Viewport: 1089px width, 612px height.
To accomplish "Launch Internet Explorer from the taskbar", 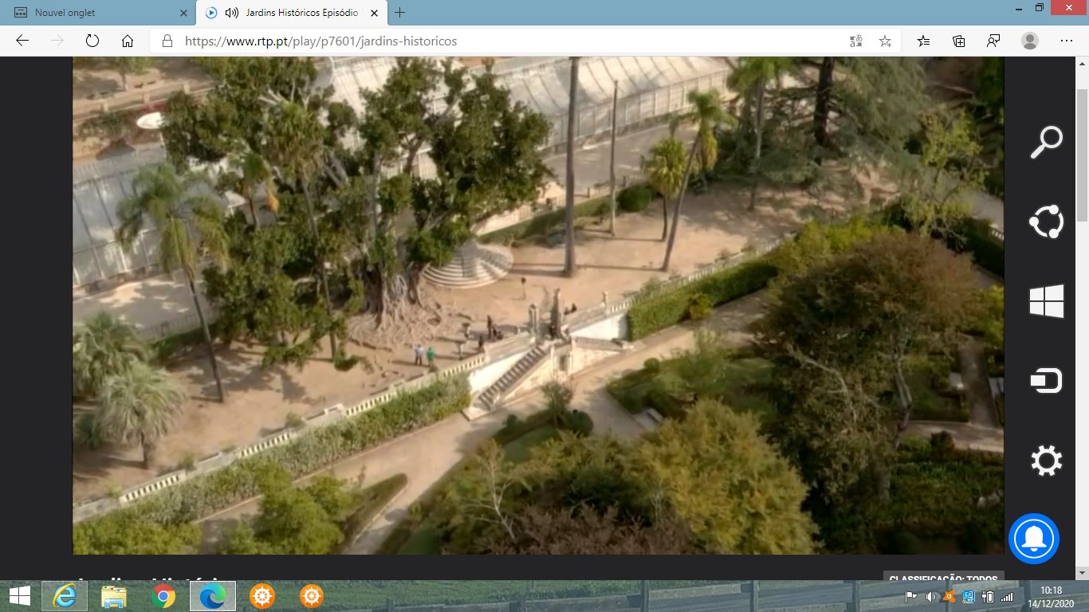I will click(x=65, y=596).
